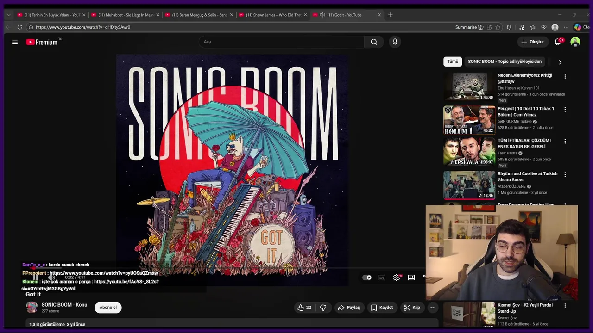Screen dimensions: 593x333
Task: Open Peugeot 10 Dost 10 Tabak thumbnail
Action: 469,120
